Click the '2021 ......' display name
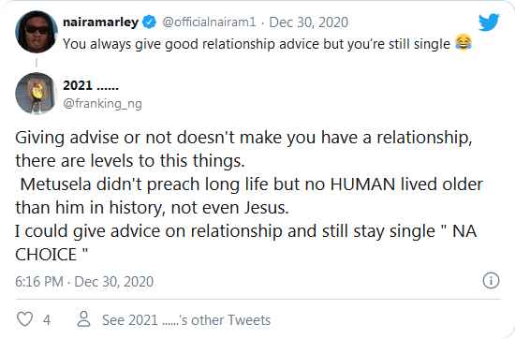Image resolution: width=515 pixels, height=339 pixels. point(91,85)
